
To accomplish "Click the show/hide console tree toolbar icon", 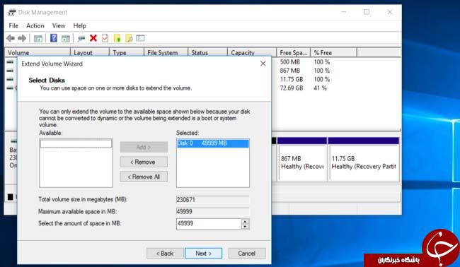I will (38, 38).
